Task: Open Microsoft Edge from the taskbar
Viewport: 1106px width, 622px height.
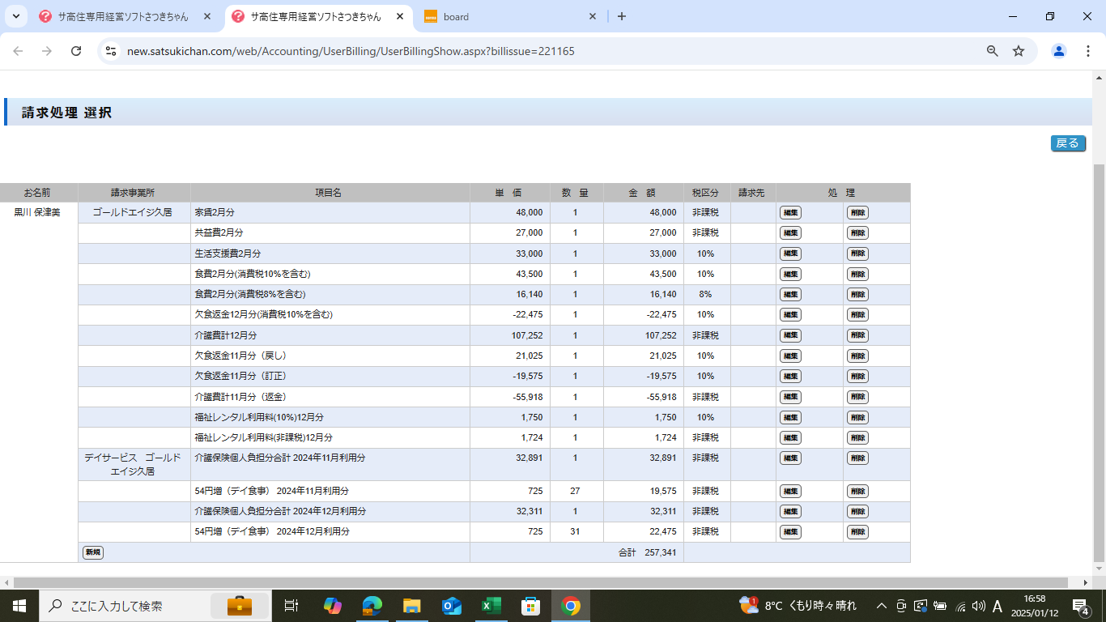Action: 372,606
